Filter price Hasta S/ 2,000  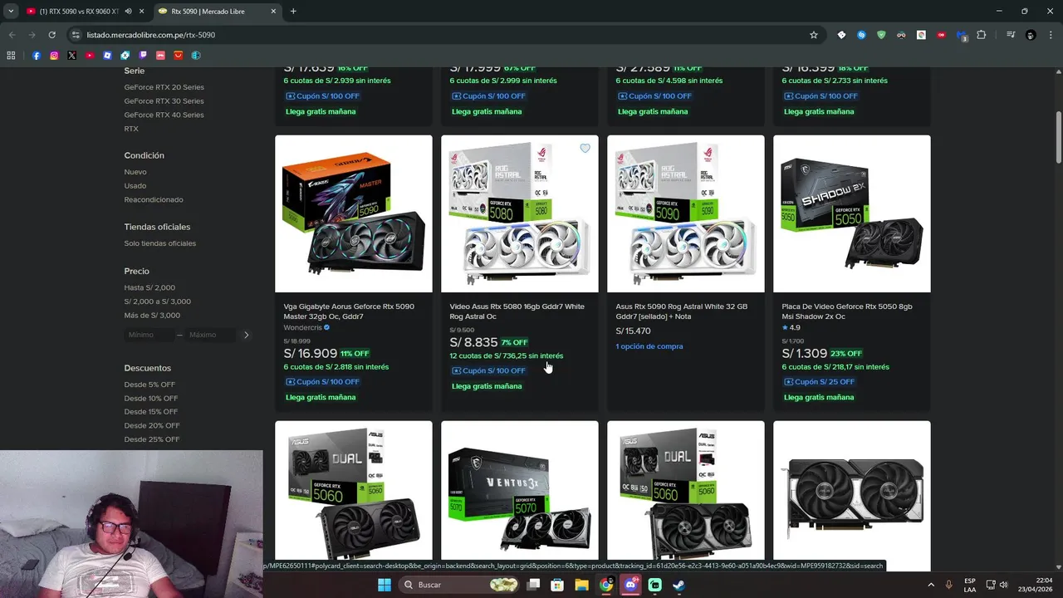[149, 287]
